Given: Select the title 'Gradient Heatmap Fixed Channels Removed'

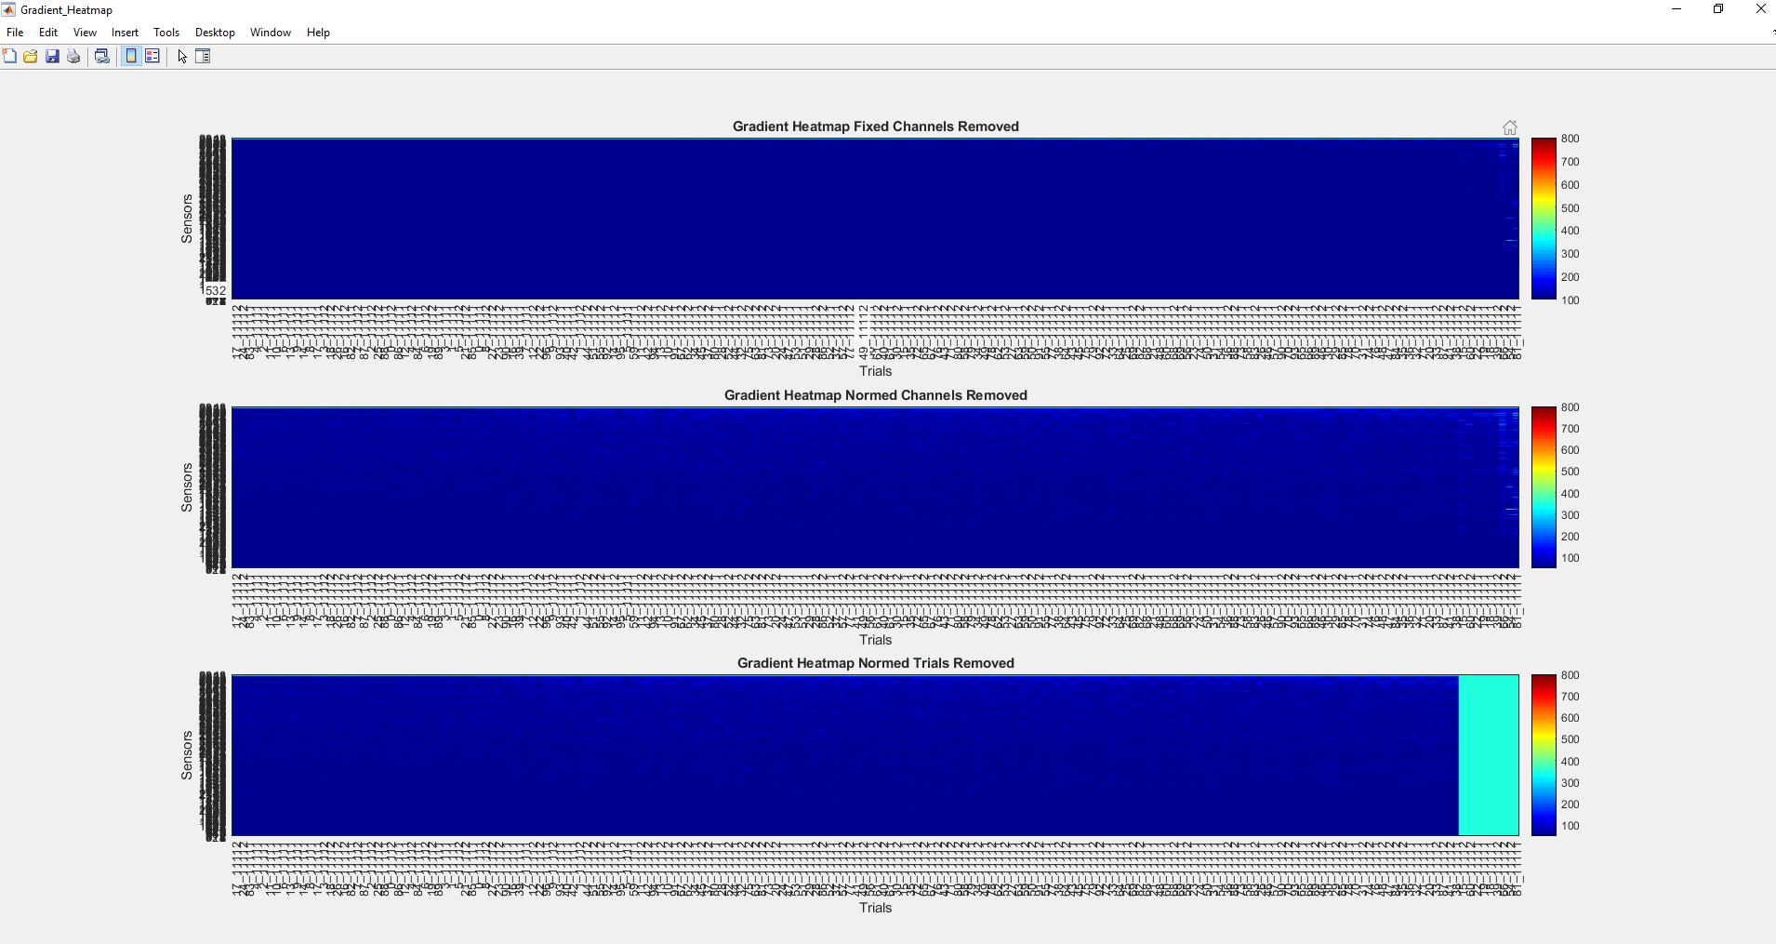Looking at the screenshot, I should 876,126.
